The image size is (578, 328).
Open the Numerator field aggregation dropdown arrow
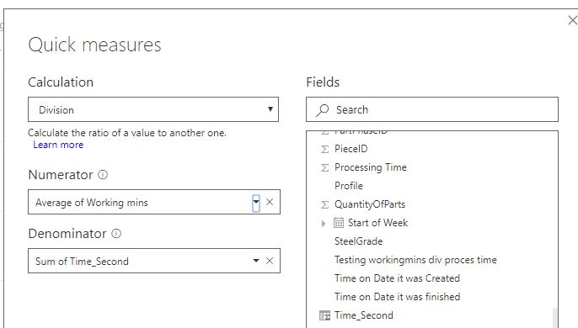coord(256,203)
